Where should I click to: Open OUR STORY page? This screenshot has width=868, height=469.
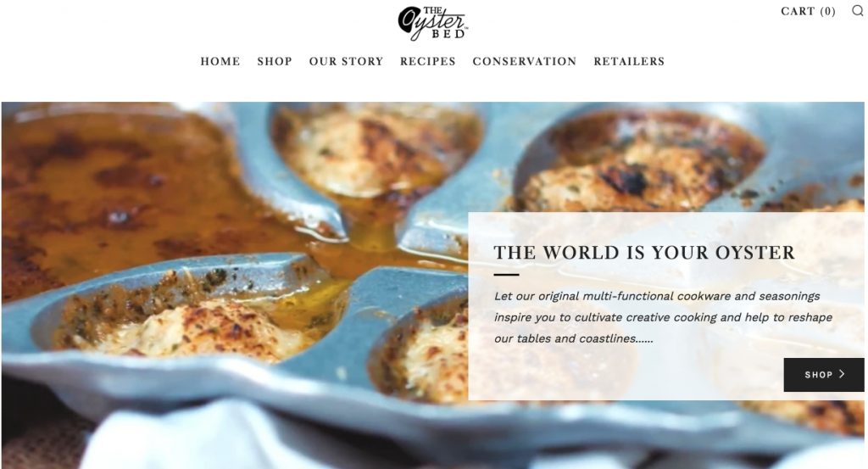pyautogui.click(x=346, y=61)
